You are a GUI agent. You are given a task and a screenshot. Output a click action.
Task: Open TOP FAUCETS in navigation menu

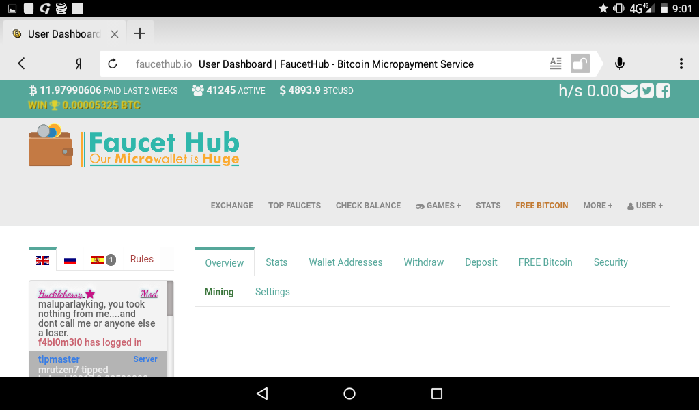[x=295, y=206]
